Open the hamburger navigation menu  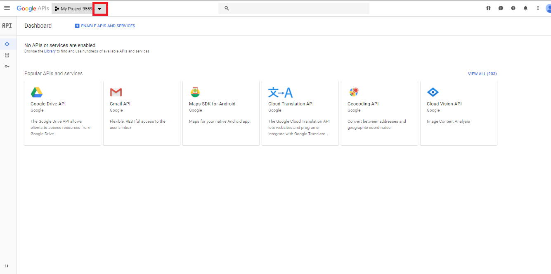[7, 8]
